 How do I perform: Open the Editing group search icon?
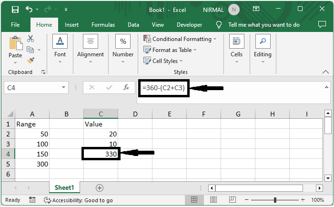(x=263, y=41)
